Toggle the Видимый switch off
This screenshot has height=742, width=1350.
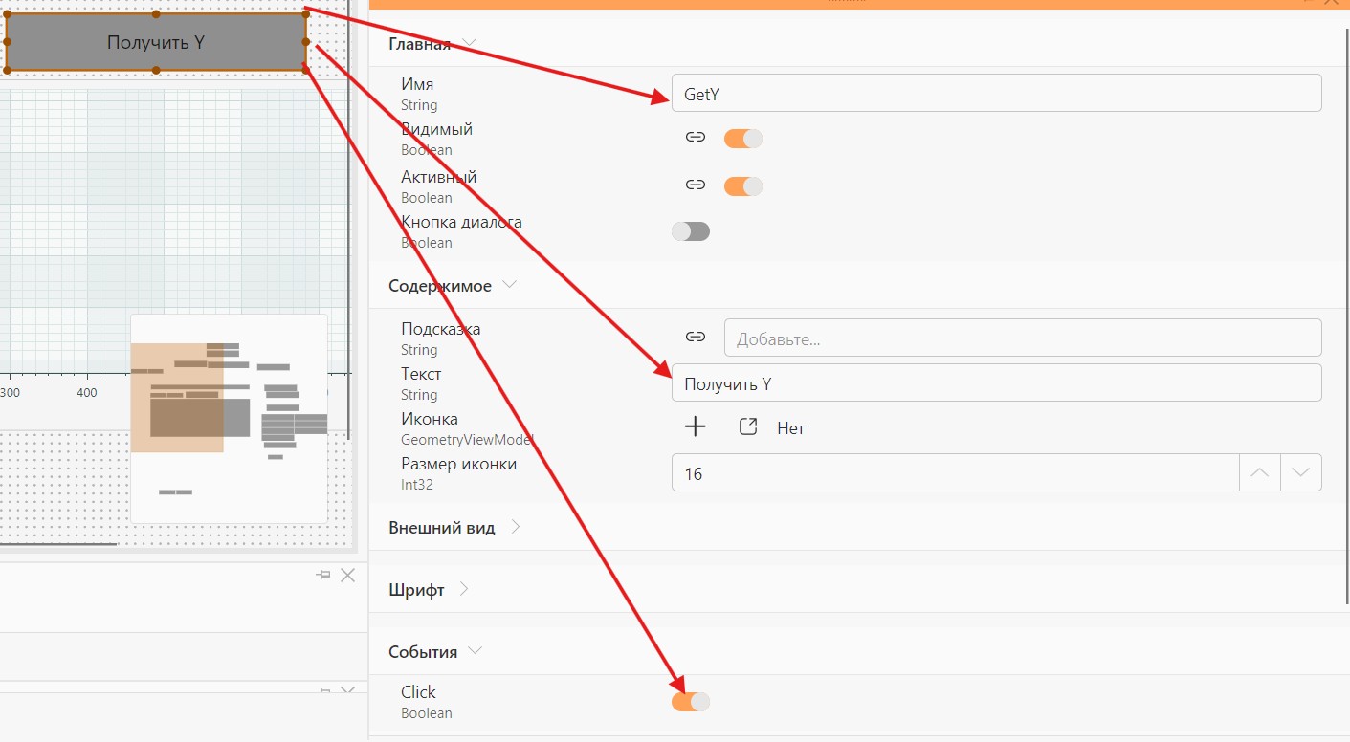coord(743,138)
